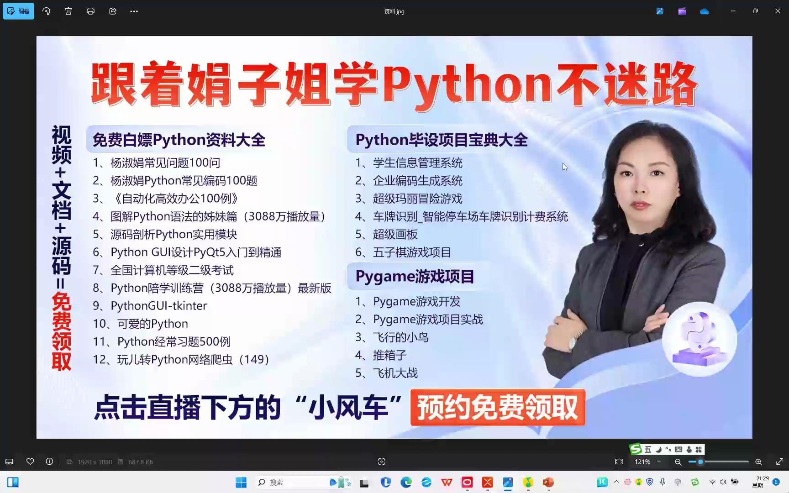Mark the photo as favorite
Image resolution: width=789 pixels, height=493 pixels.
coord(30,462)
